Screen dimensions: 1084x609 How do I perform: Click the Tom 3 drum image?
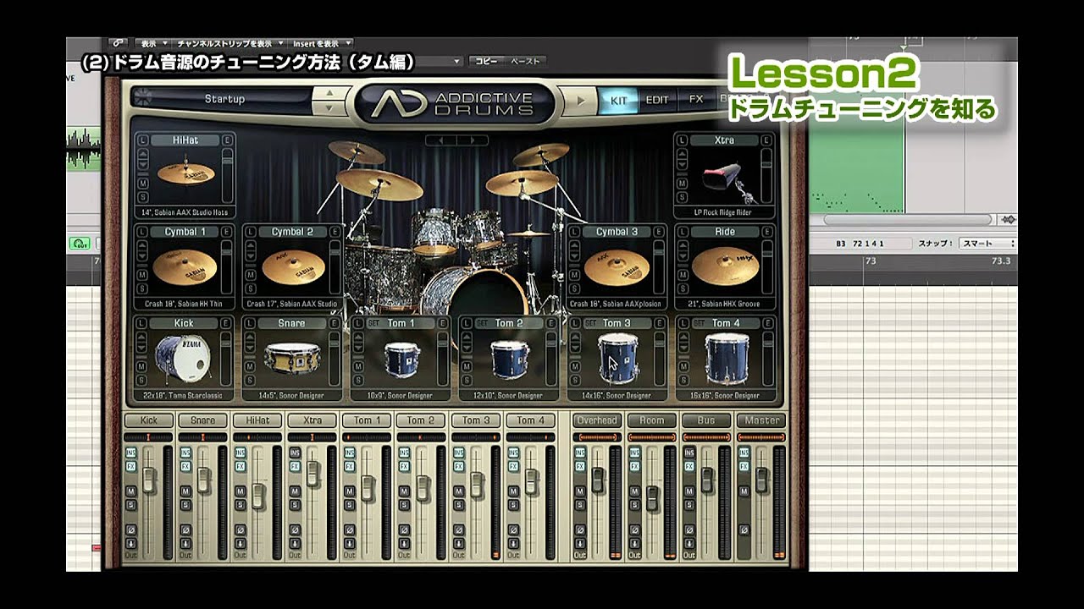pyautogui.click(x=617, y=358)
